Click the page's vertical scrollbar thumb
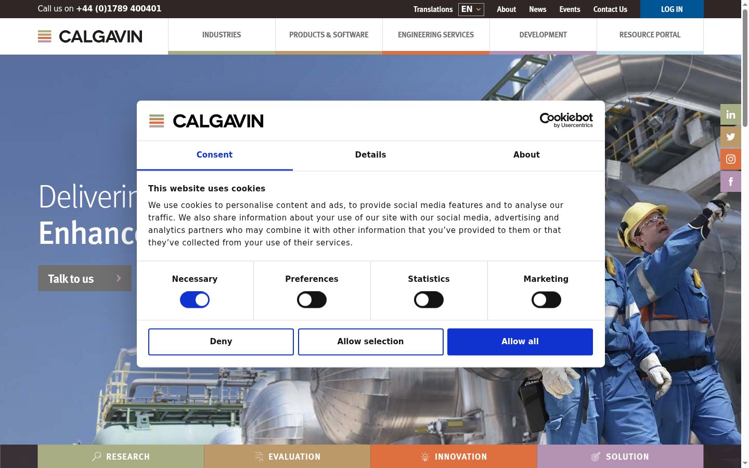The width and height of the screenshot is (749, 468). click(745, 68)
